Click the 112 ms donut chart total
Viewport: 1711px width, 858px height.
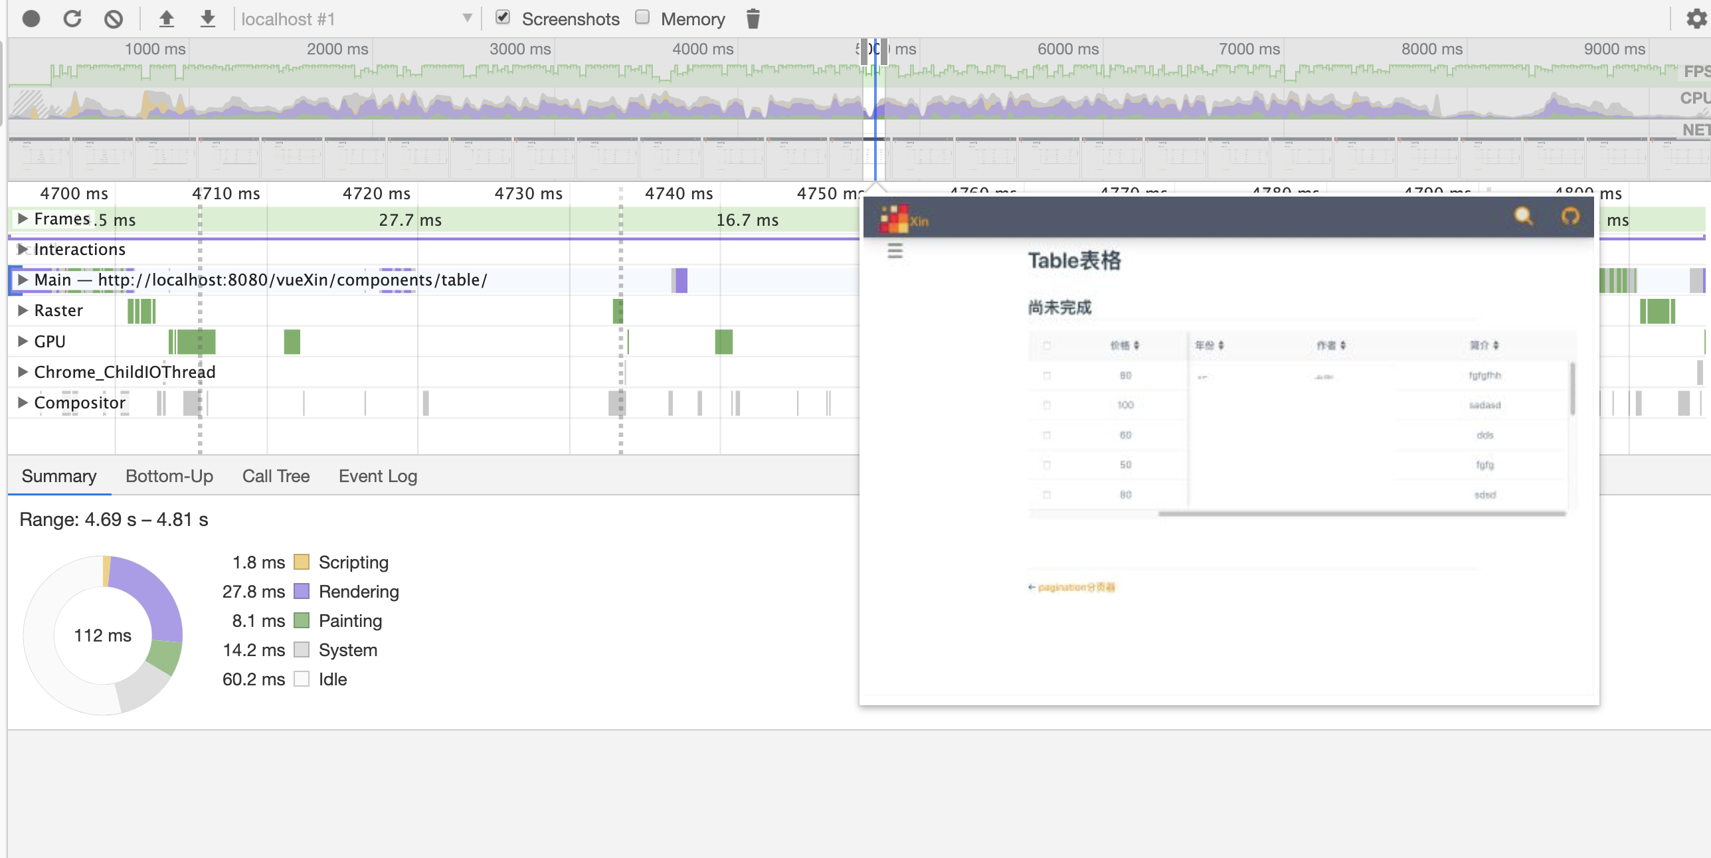tap(103, 636)
